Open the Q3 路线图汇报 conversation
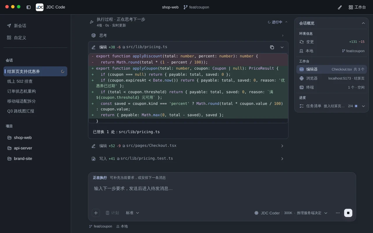The image size is (373, 233). pyautogui.click(x=35, y=111)
